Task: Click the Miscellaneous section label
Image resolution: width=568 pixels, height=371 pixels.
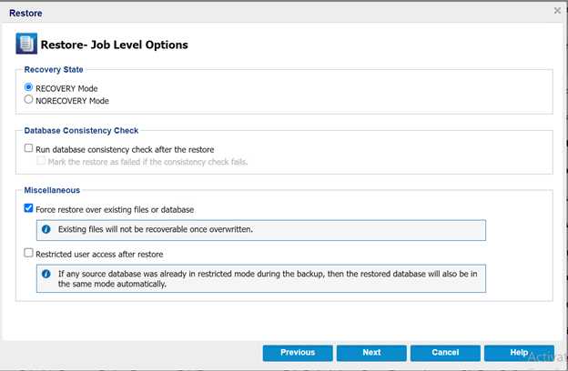Action: [52, 190]
